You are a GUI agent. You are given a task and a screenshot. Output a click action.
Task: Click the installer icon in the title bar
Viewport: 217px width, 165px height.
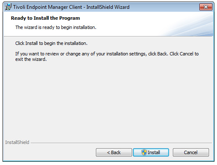click(x=8, y=7)
